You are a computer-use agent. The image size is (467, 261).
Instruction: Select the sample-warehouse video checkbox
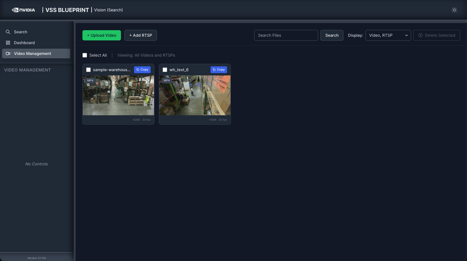click(x=88, y=70)
